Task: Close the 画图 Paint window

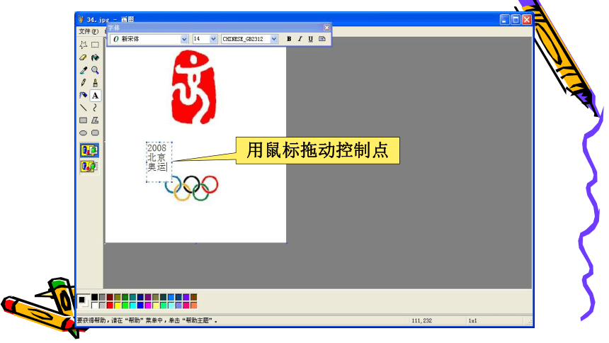Action: (527, 19)
